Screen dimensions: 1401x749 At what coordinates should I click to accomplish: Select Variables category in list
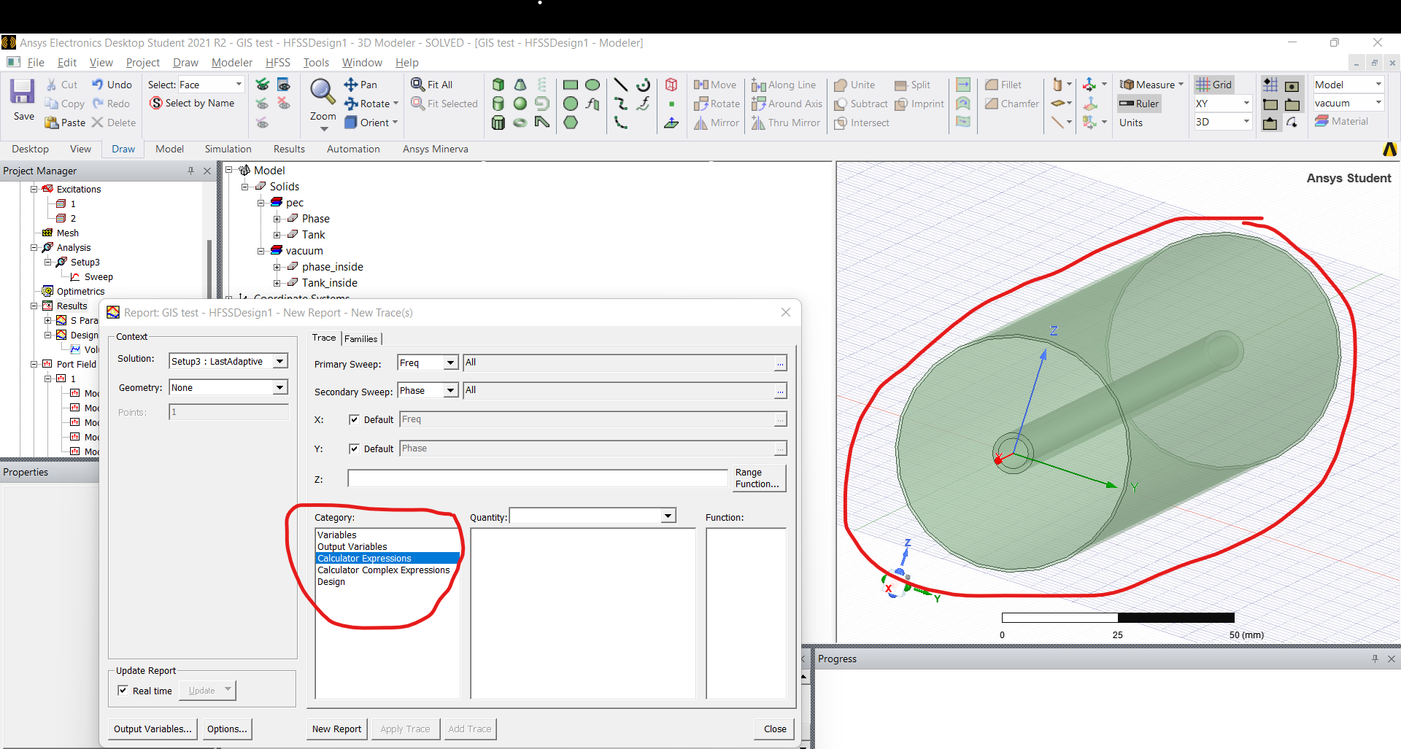(x=336, y=535)
